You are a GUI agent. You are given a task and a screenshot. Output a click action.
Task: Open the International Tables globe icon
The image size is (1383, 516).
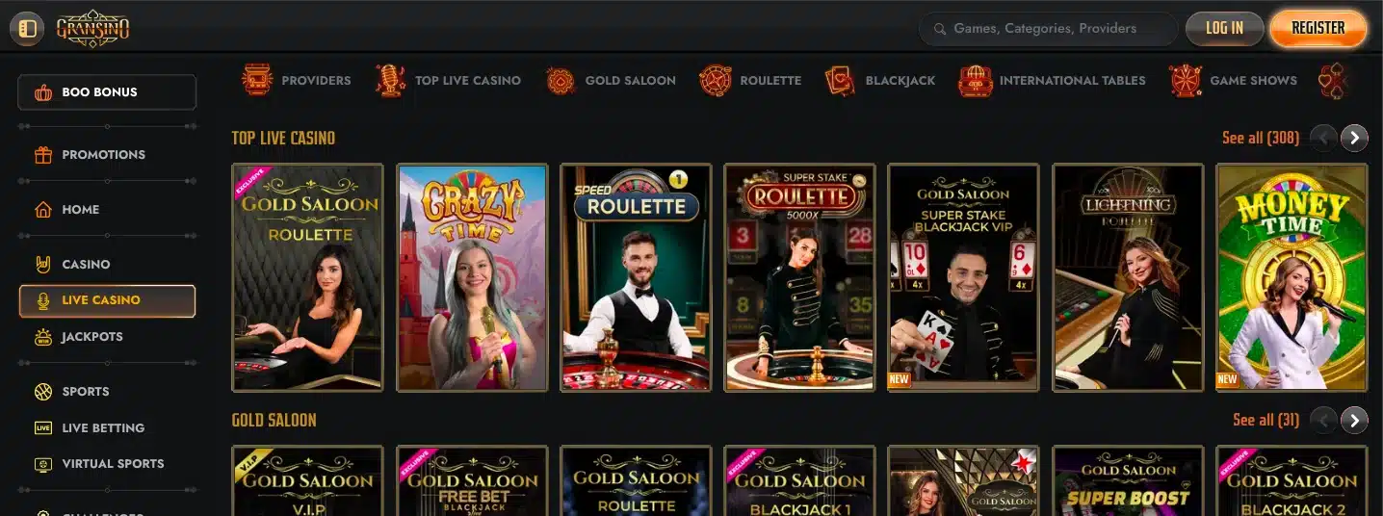click(975, 80)
